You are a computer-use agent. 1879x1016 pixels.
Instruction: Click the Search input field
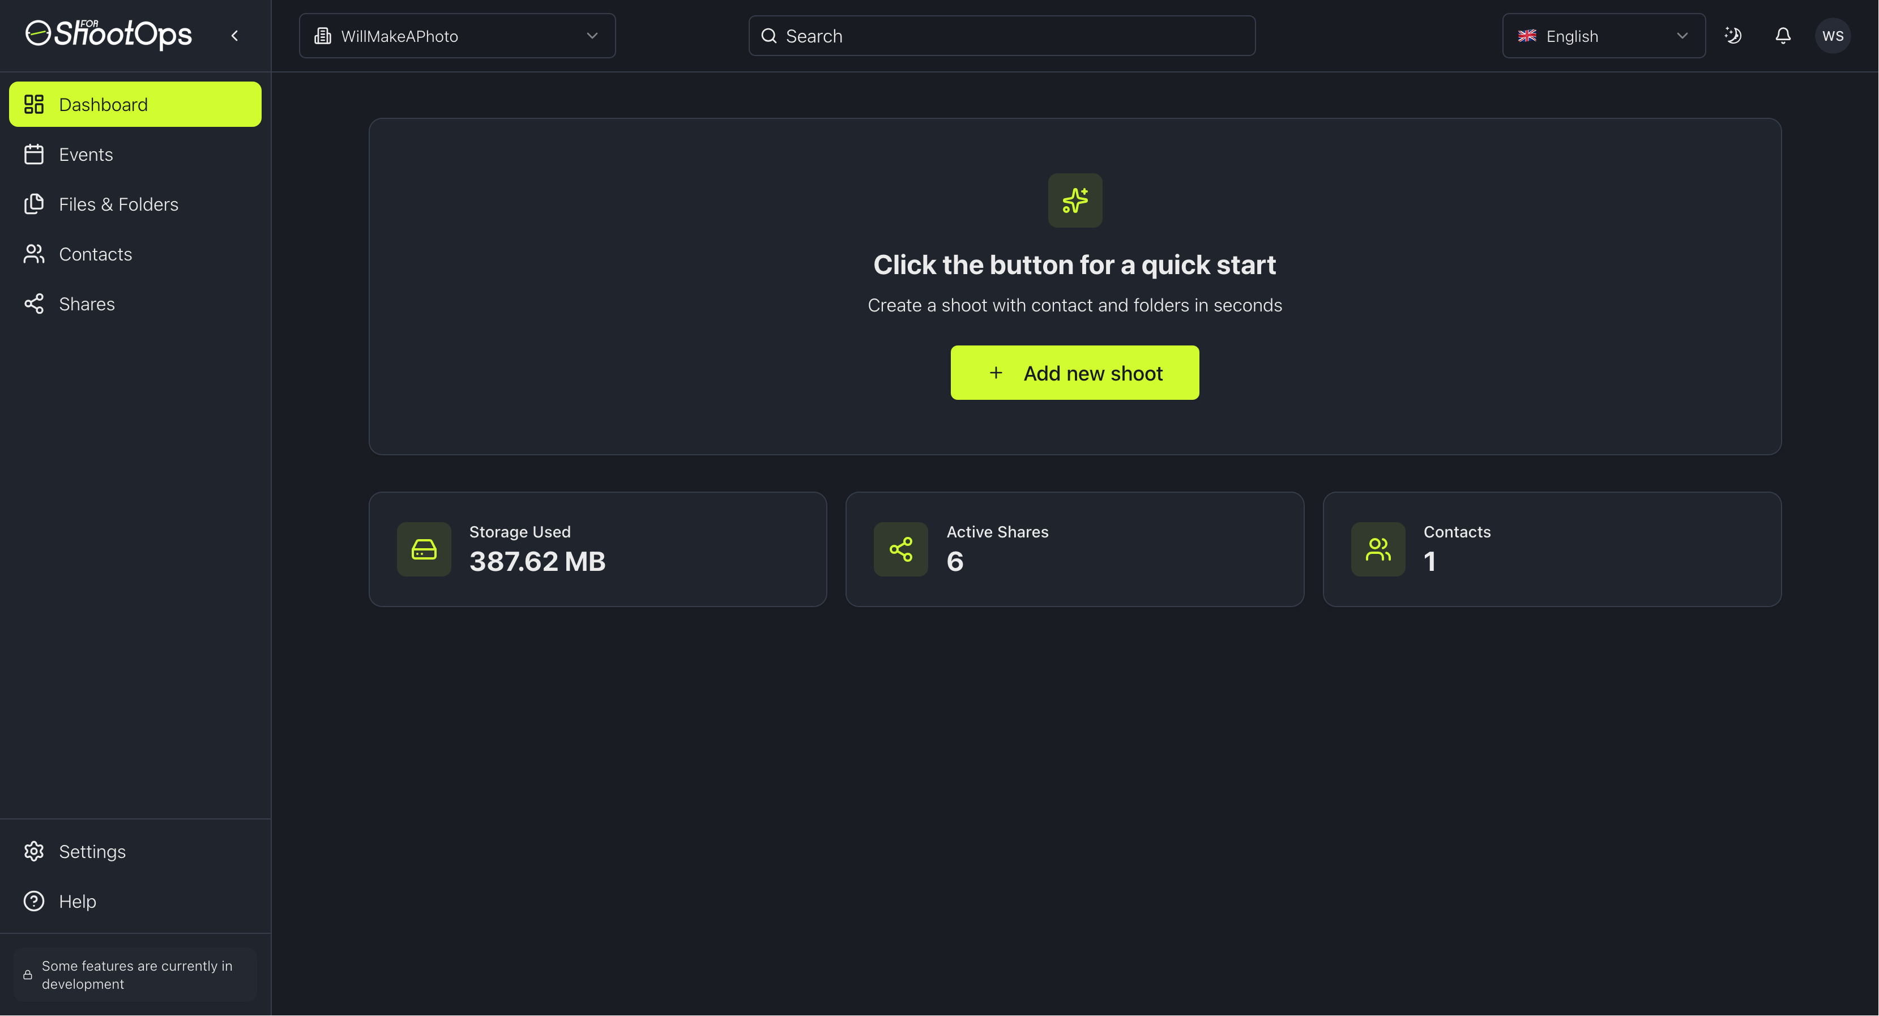[1001, 36]
